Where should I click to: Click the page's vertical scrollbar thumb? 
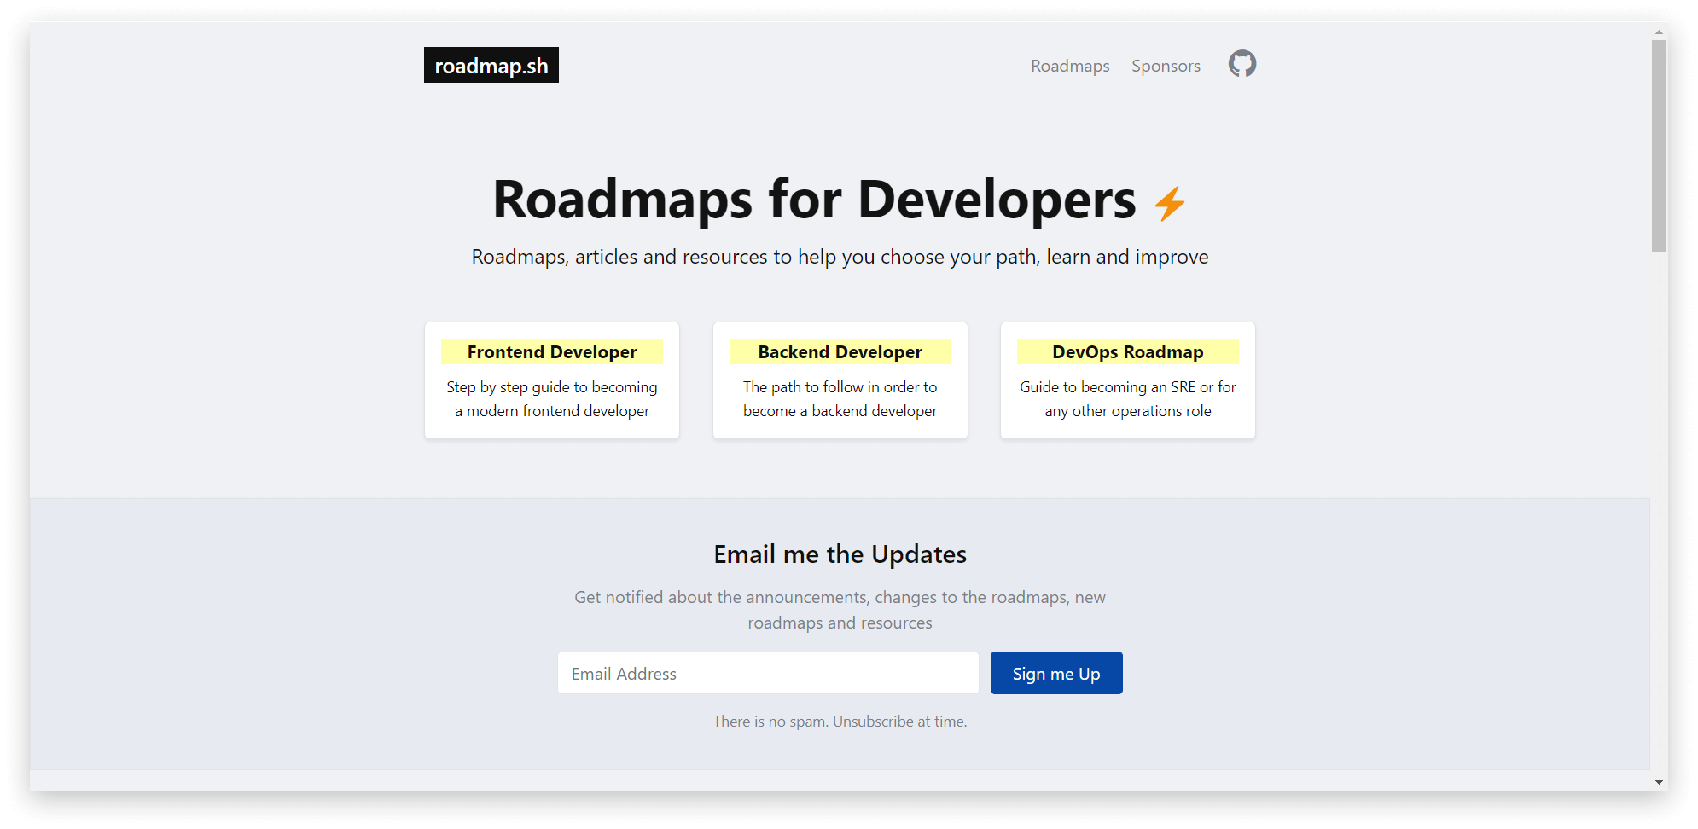pos(1659,146)
